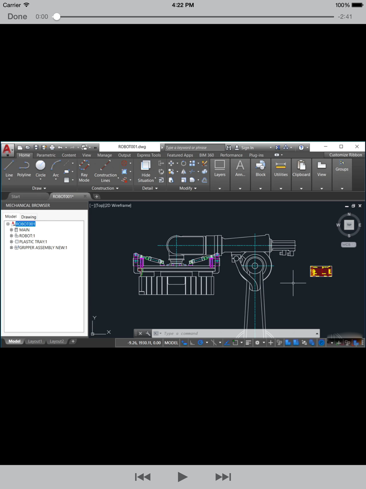Select the Drawing tab in Mechanical Browser

pos(29,217)
